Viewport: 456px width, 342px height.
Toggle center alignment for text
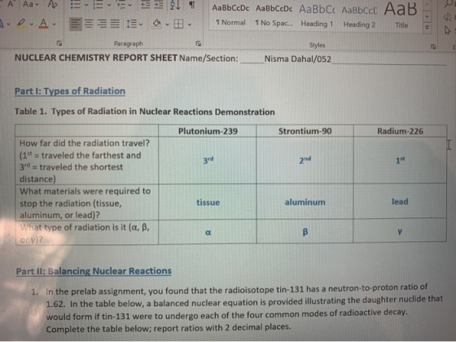(x=89, y=24)
